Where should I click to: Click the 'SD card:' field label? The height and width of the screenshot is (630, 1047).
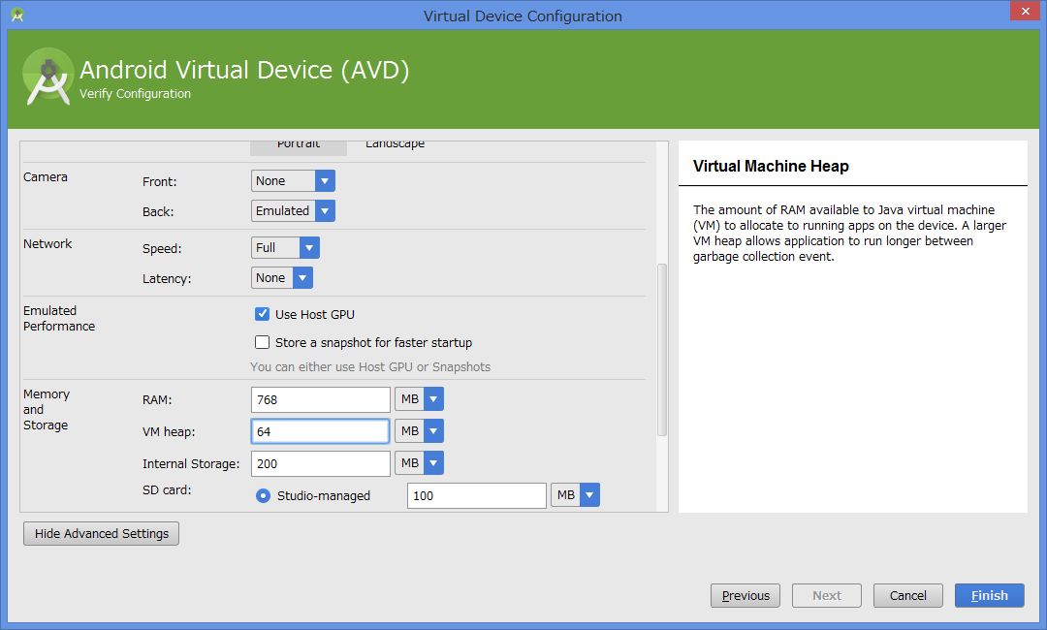tap(167, 489)
